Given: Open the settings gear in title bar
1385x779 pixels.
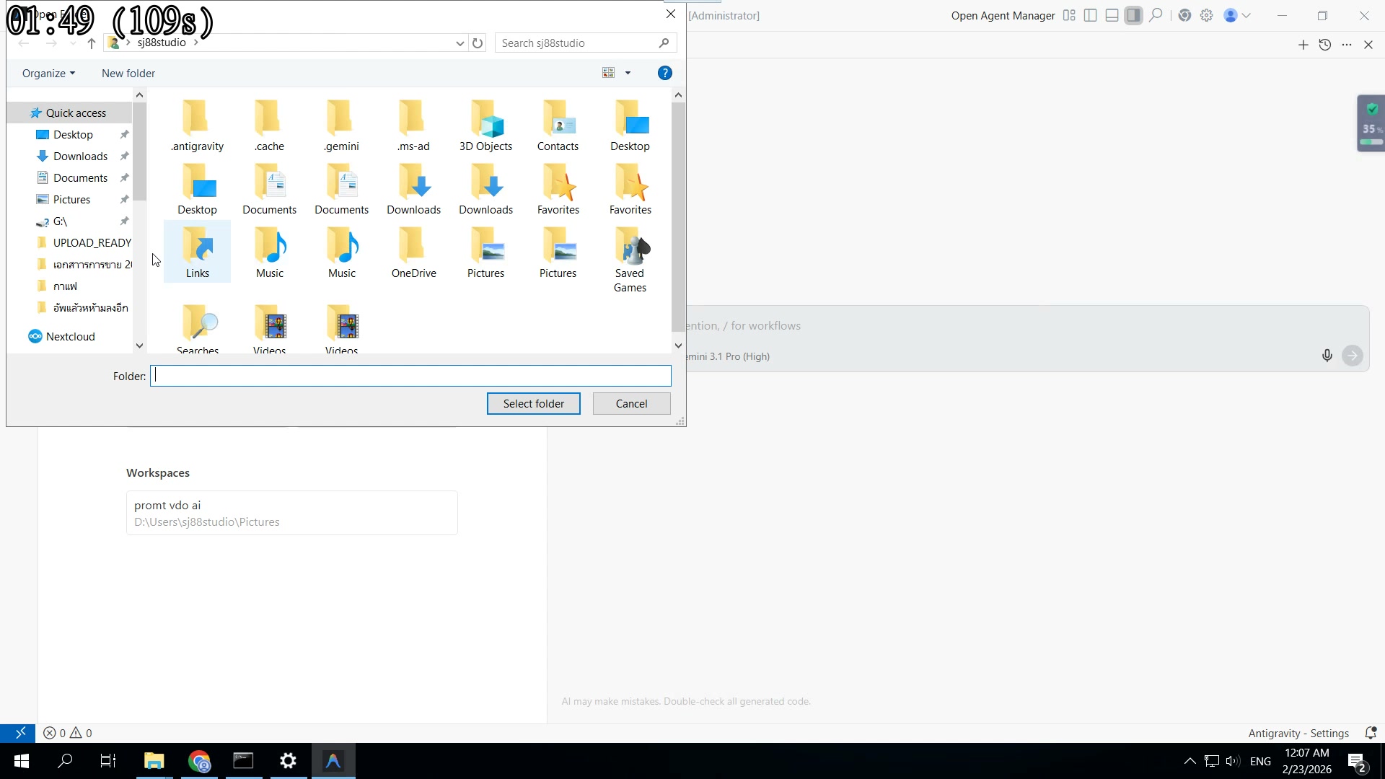Looking at the screenshot, I should 1207,16.
